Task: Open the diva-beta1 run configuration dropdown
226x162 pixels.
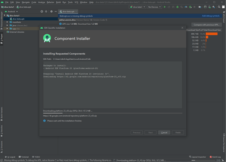Action: pyautogui.click(x=138, y=7)
